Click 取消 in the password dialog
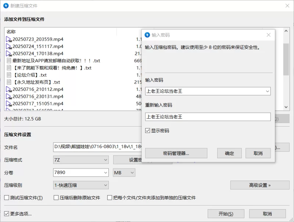Screen dimensions: 294x222 pos(258,153)
